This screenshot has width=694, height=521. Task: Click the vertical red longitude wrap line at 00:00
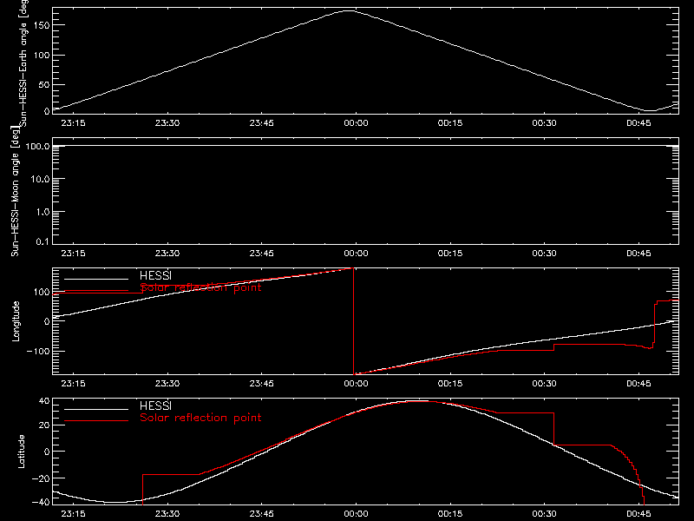point(353,321)
